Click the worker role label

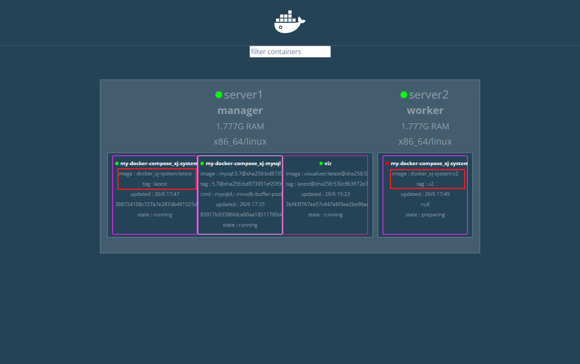point(425,111)
